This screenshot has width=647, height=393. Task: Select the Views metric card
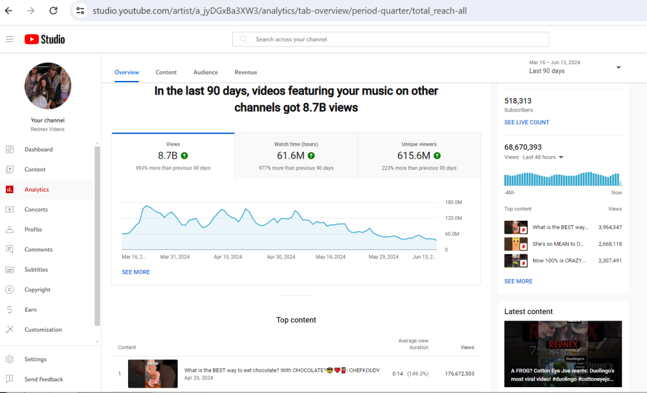(x=173, y=156)
